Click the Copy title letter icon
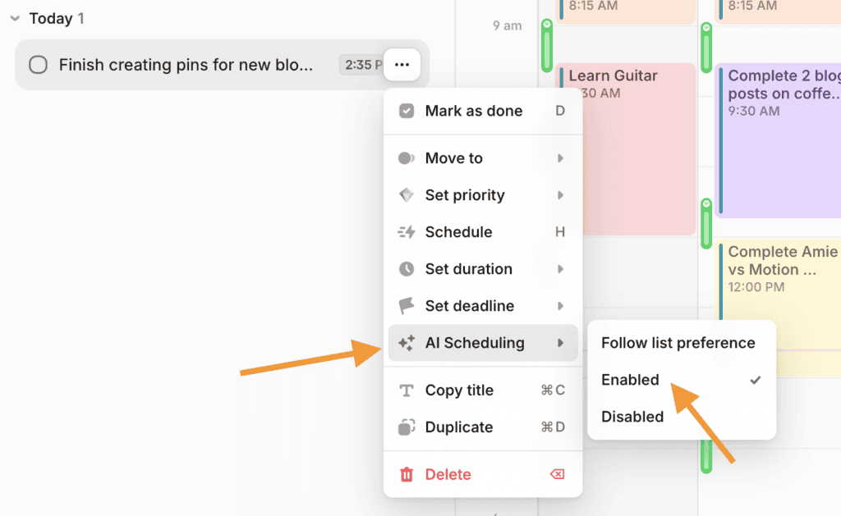 pyautogui.click(x=406, y=390)
